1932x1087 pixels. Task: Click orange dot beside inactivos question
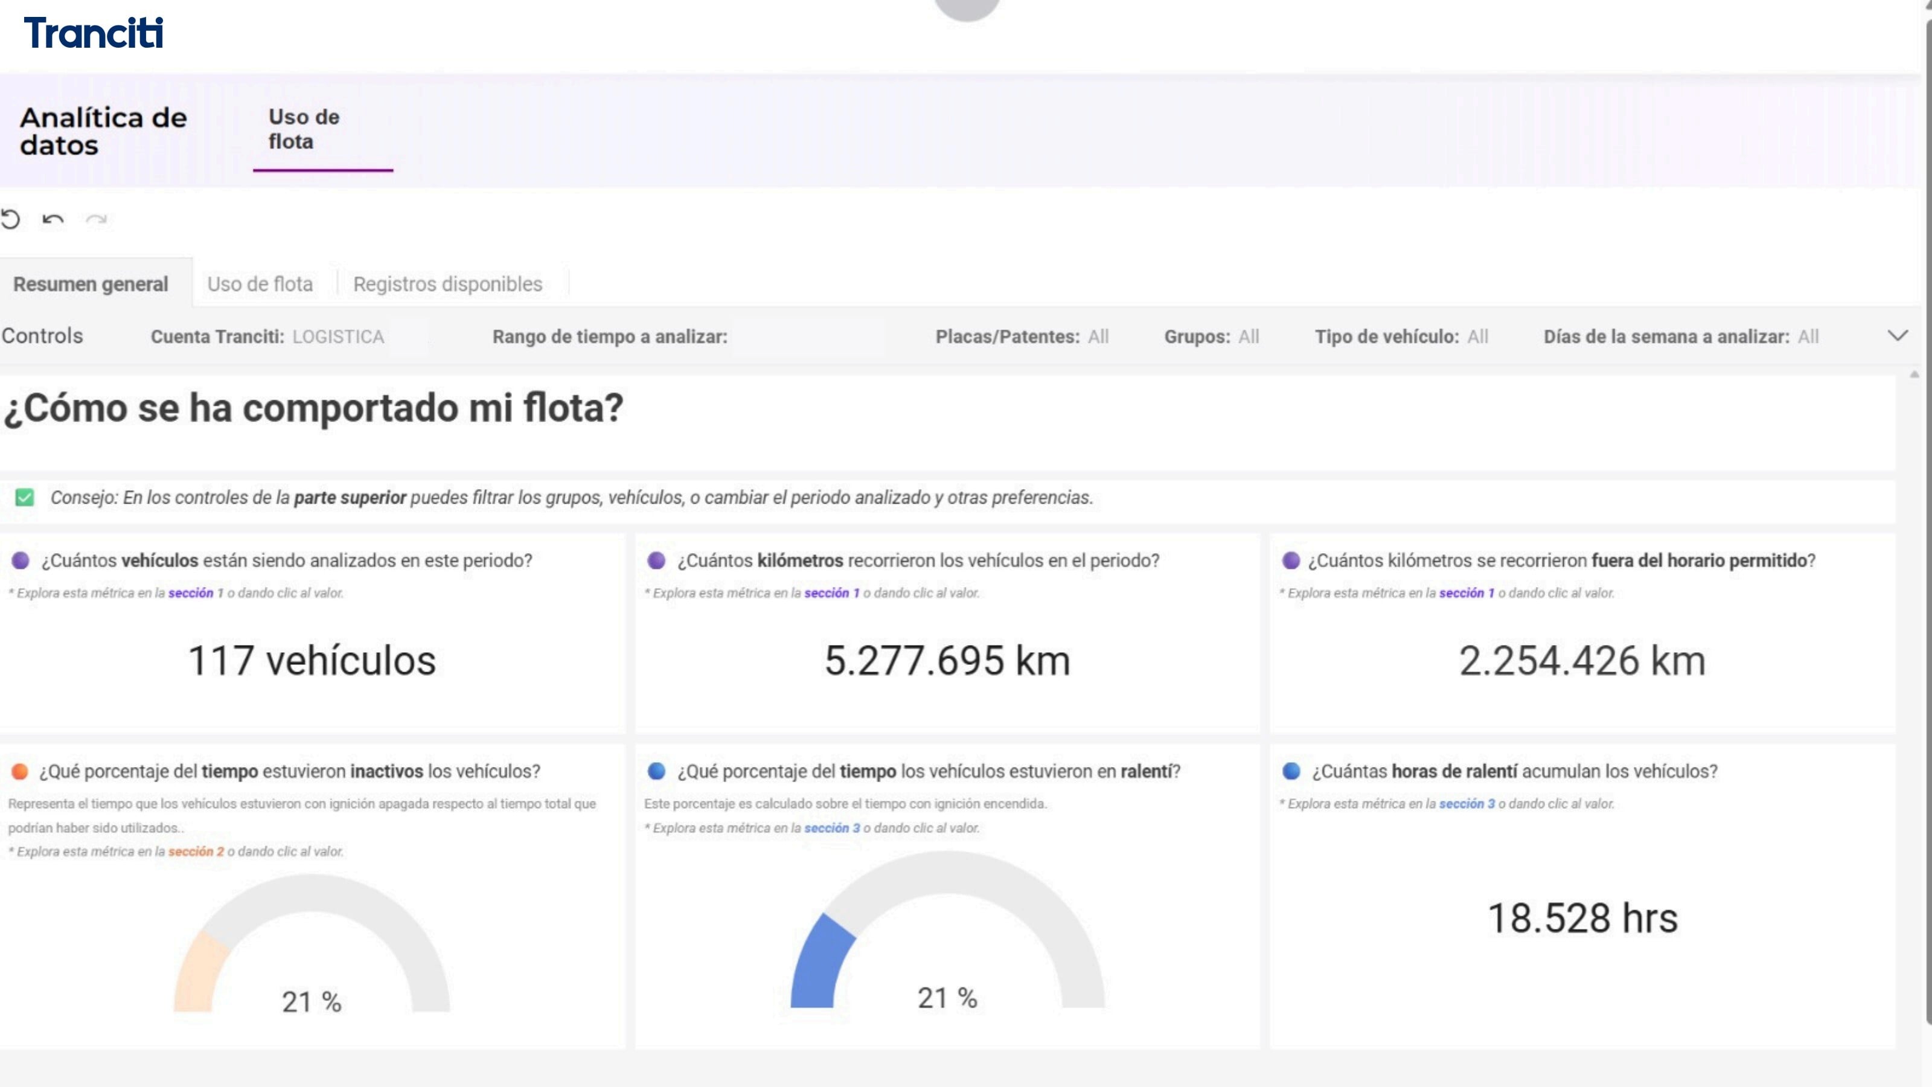(21, 771)
